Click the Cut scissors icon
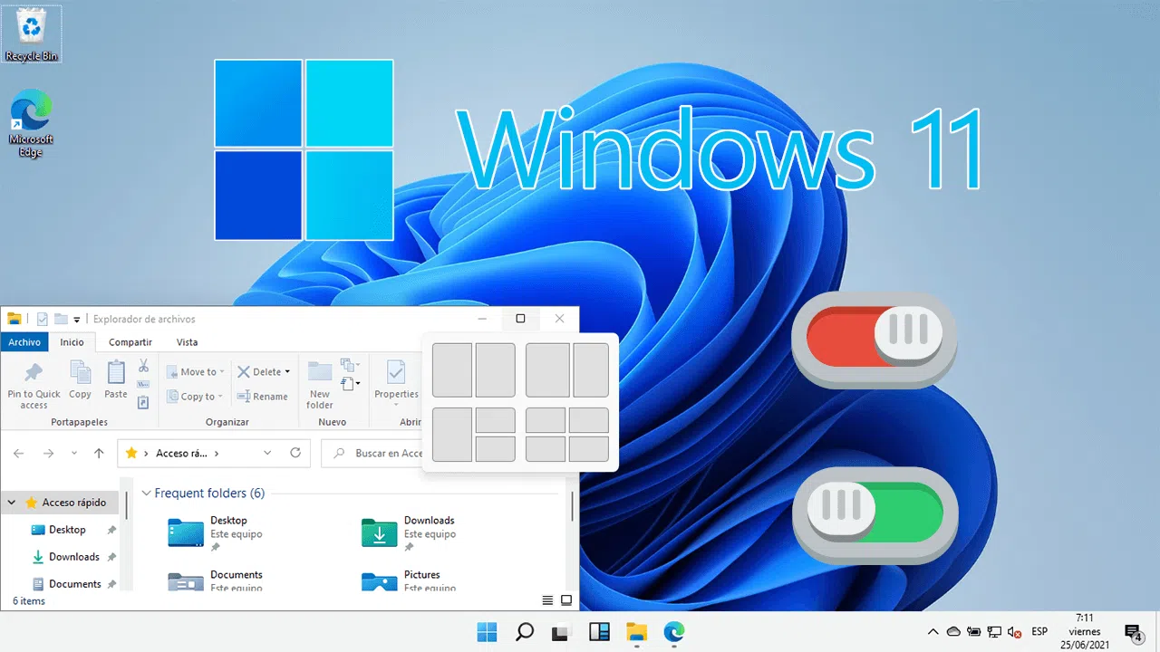1160x652 pixels. point(143,366)
